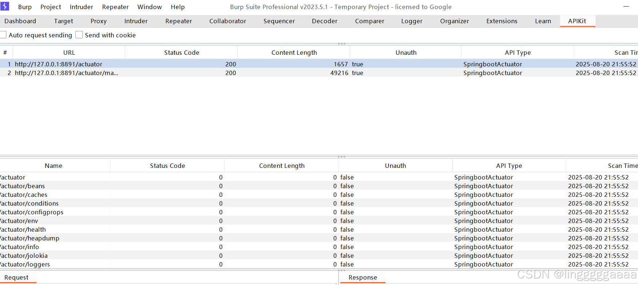This screenshot has height=285, width=638.
Task: Sort upper table by Content Length header
Action: pyautogui.click(x=294, y=53)
